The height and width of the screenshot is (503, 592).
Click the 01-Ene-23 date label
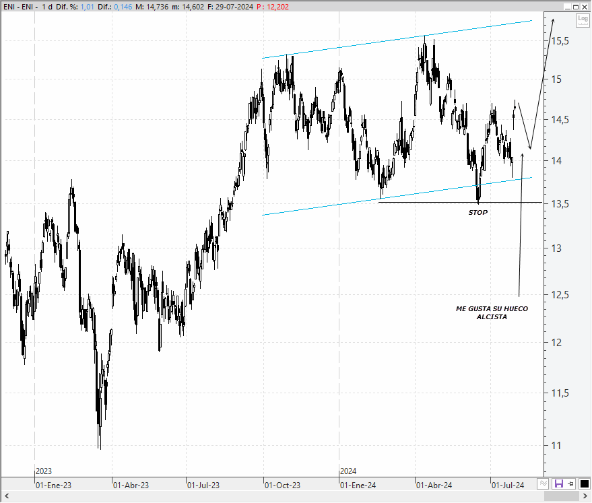tap(53, 485)
